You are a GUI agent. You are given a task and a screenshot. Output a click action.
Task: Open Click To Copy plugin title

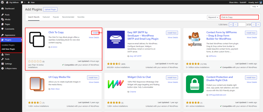(x=56, y=32)
